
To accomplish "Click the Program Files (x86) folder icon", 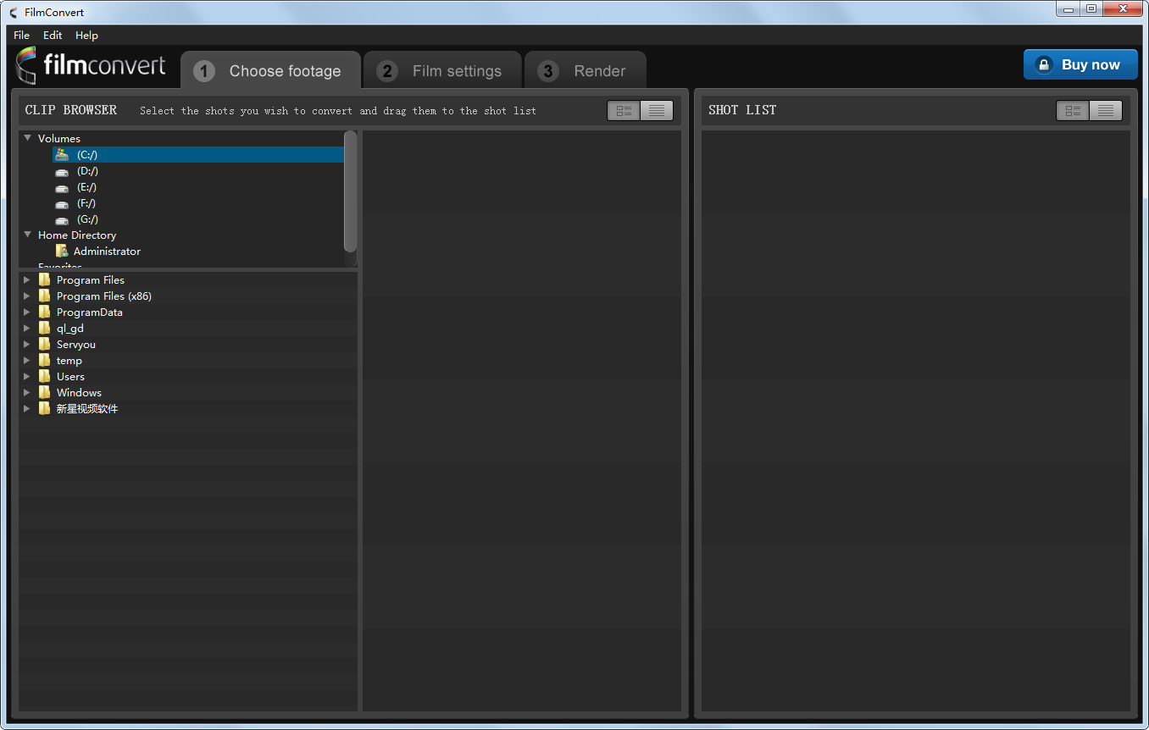I will click(x=44, y=296).
